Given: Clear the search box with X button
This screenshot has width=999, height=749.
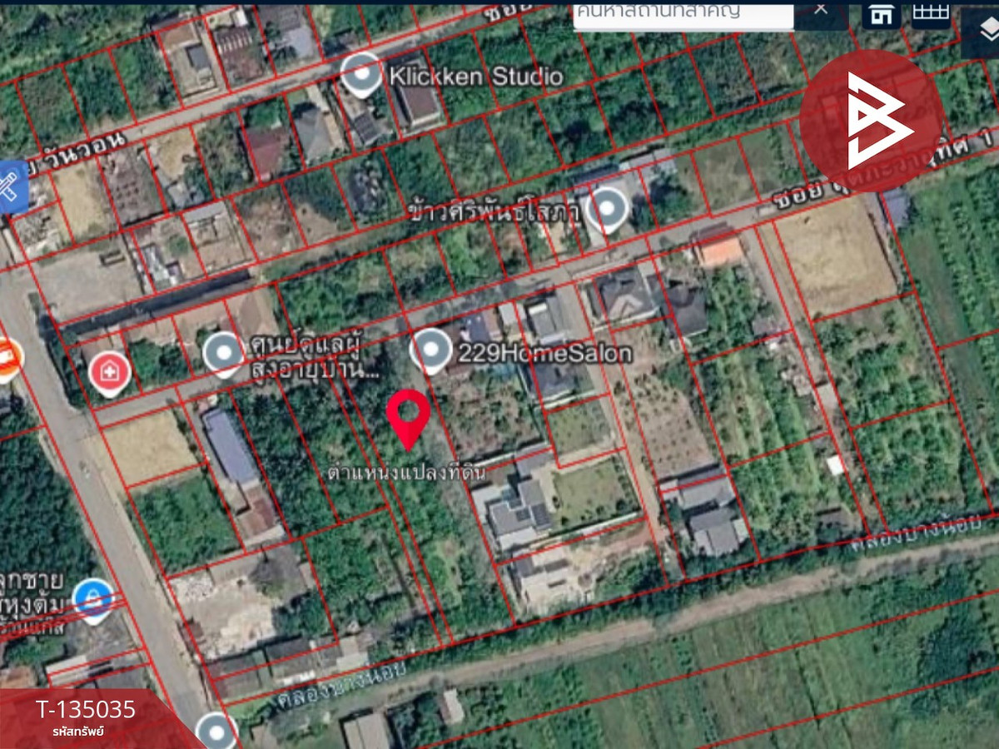Looking at the screenshot, I should click(821, 10).
